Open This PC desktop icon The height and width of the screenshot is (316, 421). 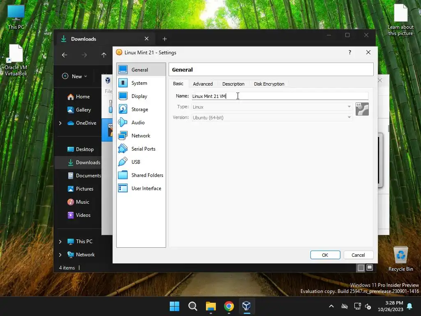pos(16,17)
